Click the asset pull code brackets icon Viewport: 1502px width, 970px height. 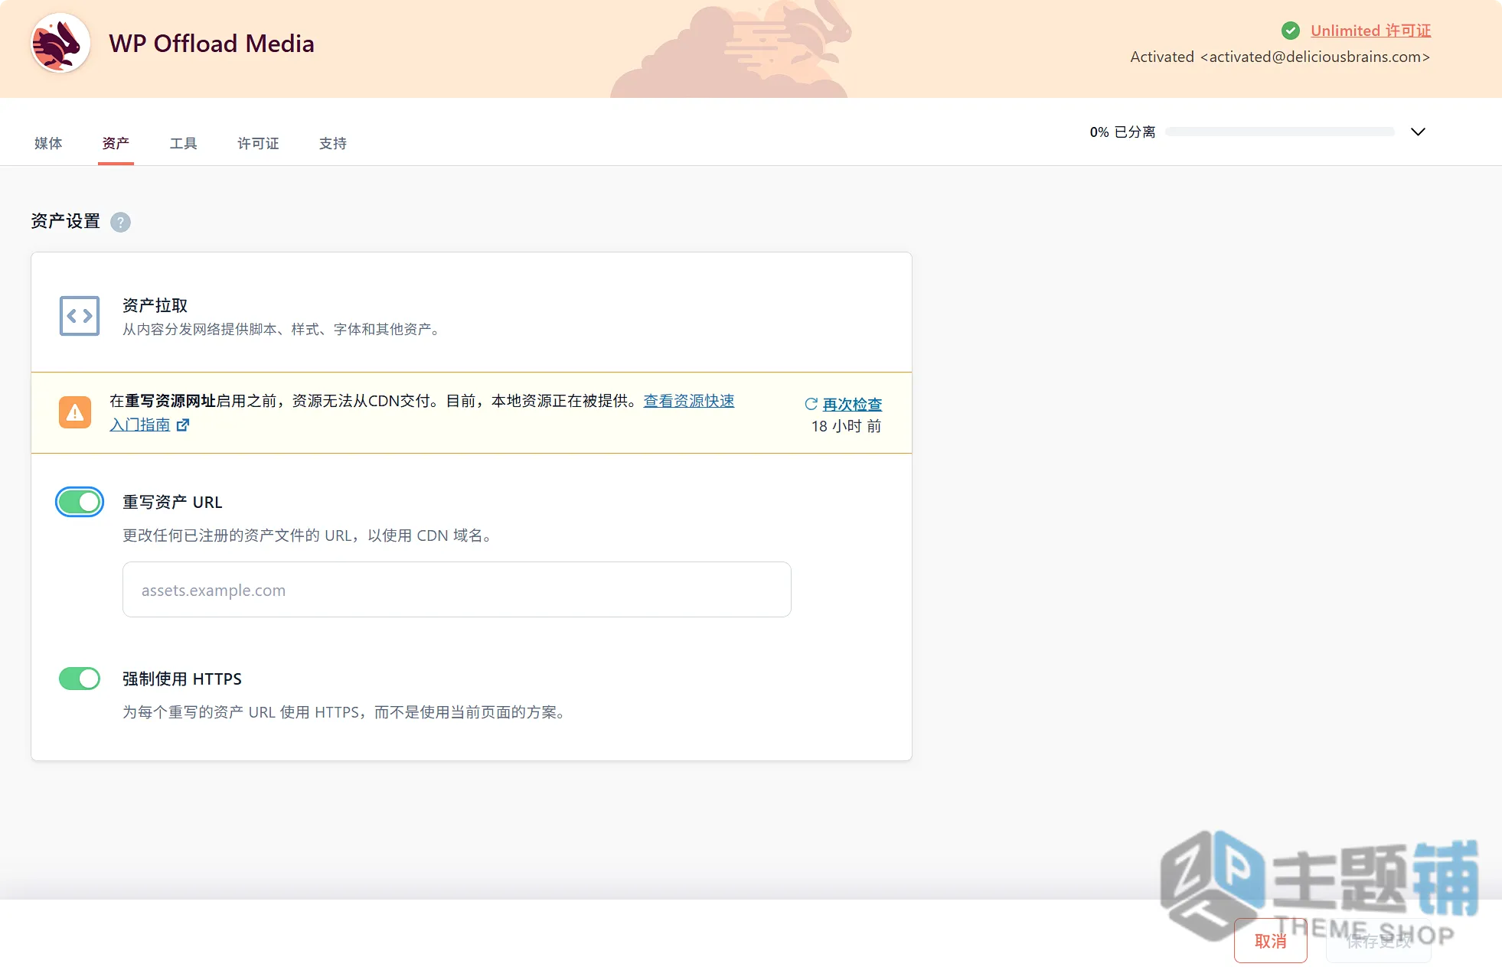(x=80, y=316)
